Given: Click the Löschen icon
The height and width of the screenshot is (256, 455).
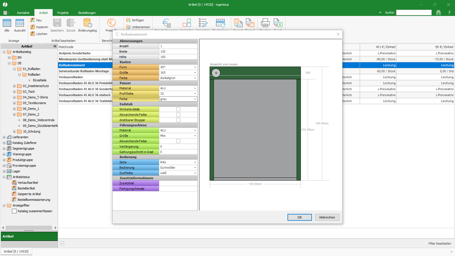Looking at the screenshot, I should click(x=33, y=34).
